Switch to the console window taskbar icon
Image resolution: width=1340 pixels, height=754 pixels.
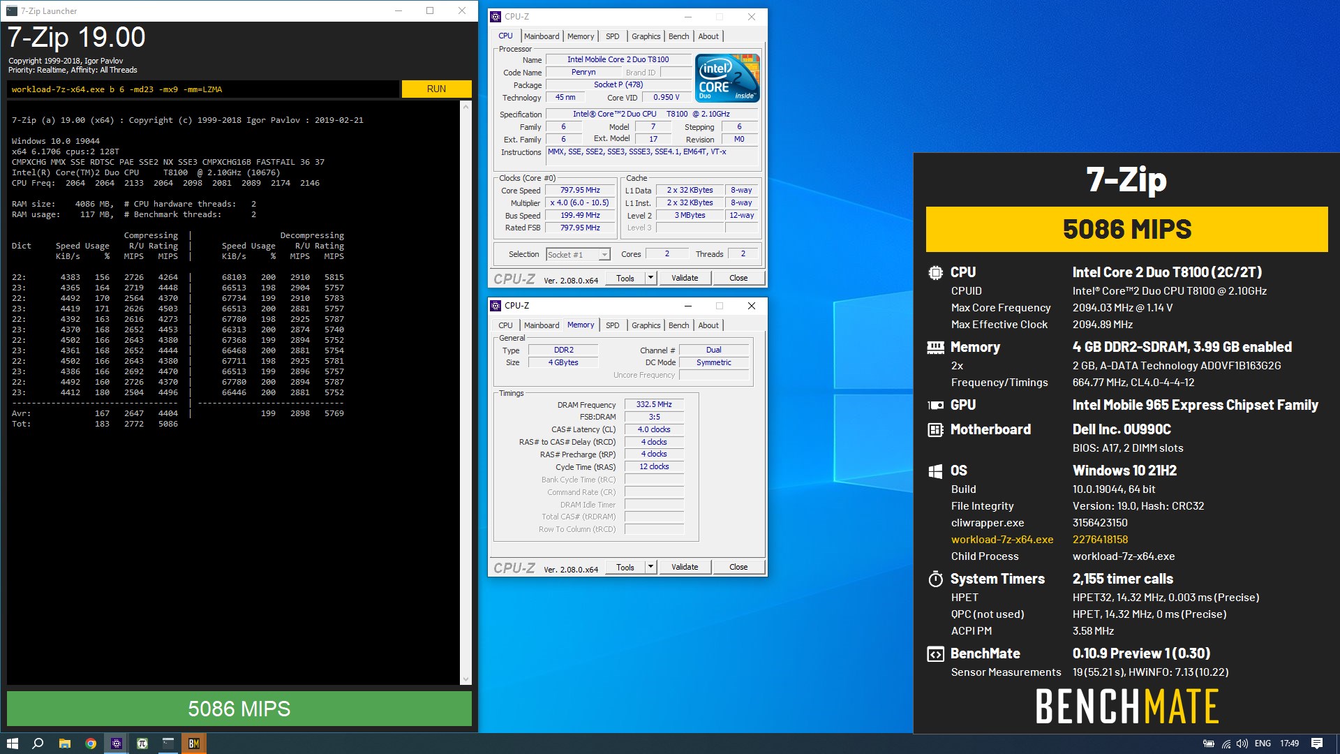click(168, 744)
